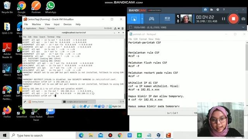
Task: Open WhatsApp desktop shortcut
Action: point(50,7)
